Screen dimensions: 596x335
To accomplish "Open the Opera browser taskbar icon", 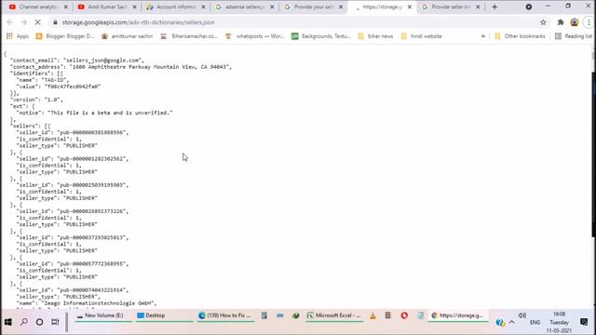I will [x=404, y=315].
